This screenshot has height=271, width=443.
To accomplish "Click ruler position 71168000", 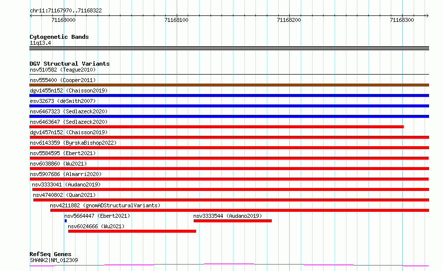I will coord(64,20).
